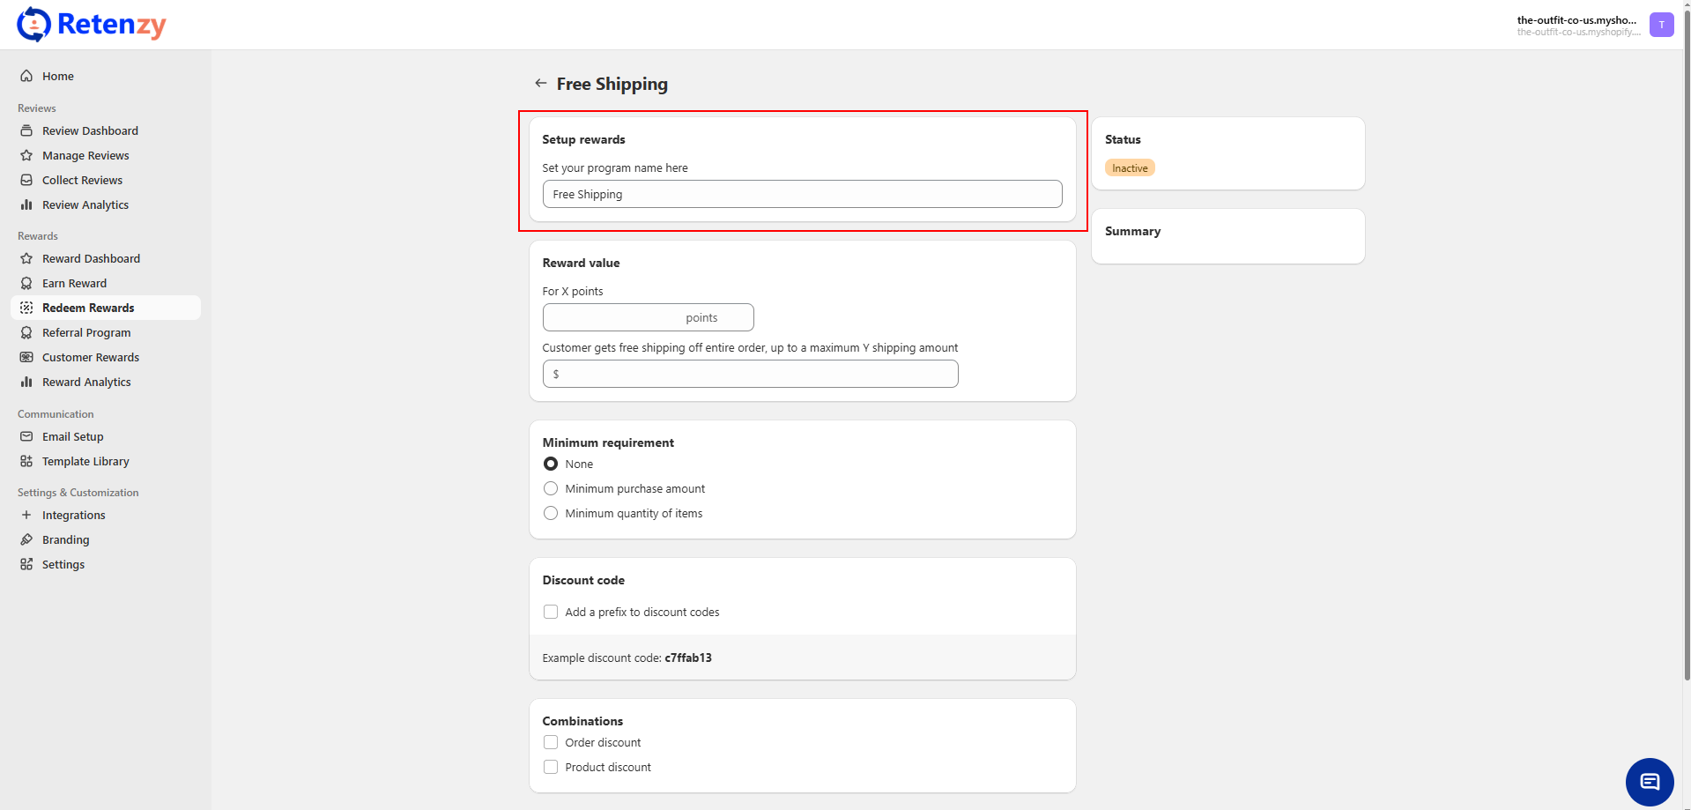Click the For X points field

pyautogui.click(x=648, y=317)
